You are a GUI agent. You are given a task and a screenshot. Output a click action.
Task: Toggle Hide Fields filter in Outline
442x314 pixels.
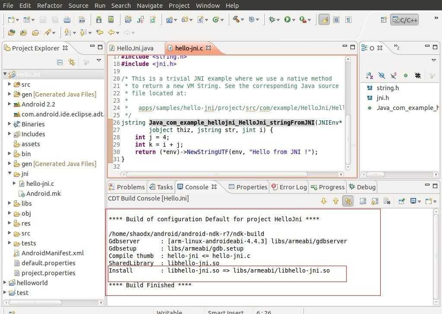tap(382, 75)
